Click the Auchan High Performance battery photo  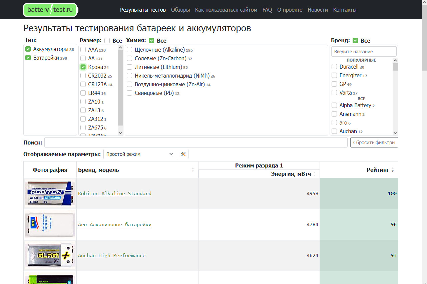50,255
